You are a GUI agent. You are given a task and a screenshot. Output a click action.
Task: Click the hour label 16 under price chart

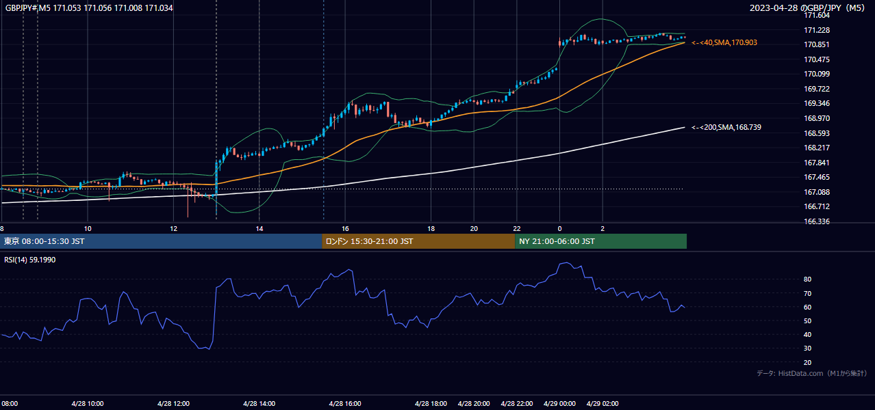(345, 228)
